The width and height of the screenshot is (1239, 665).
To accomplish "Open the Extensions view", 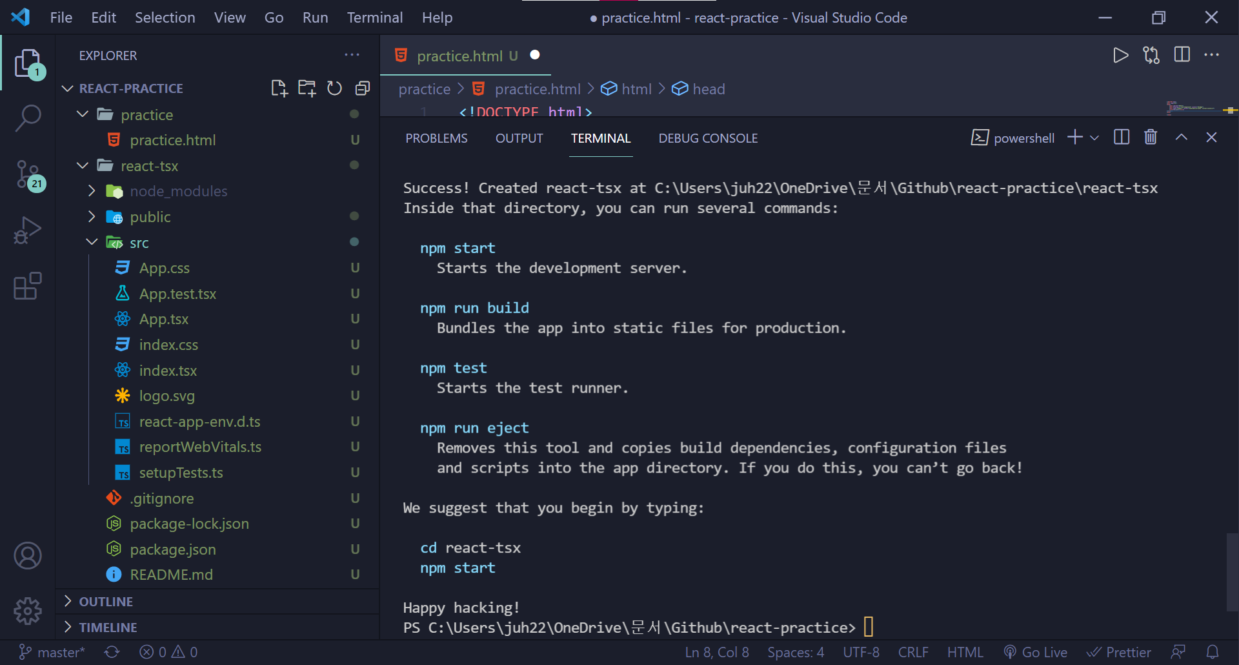I will coord(28,285).
